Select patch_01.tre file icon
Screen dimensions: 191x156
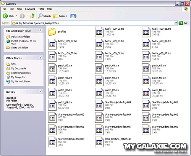tap(99, 69)
